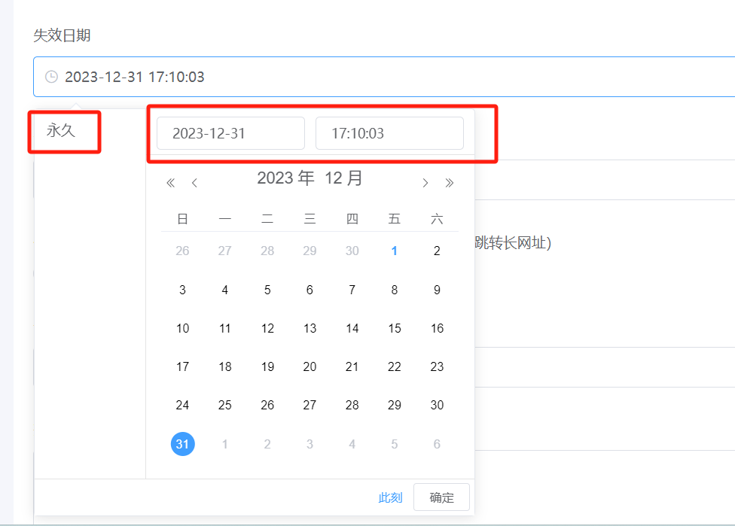
Task: Choose greyed-out next-month day 6
Action: (x=437, y=443)
